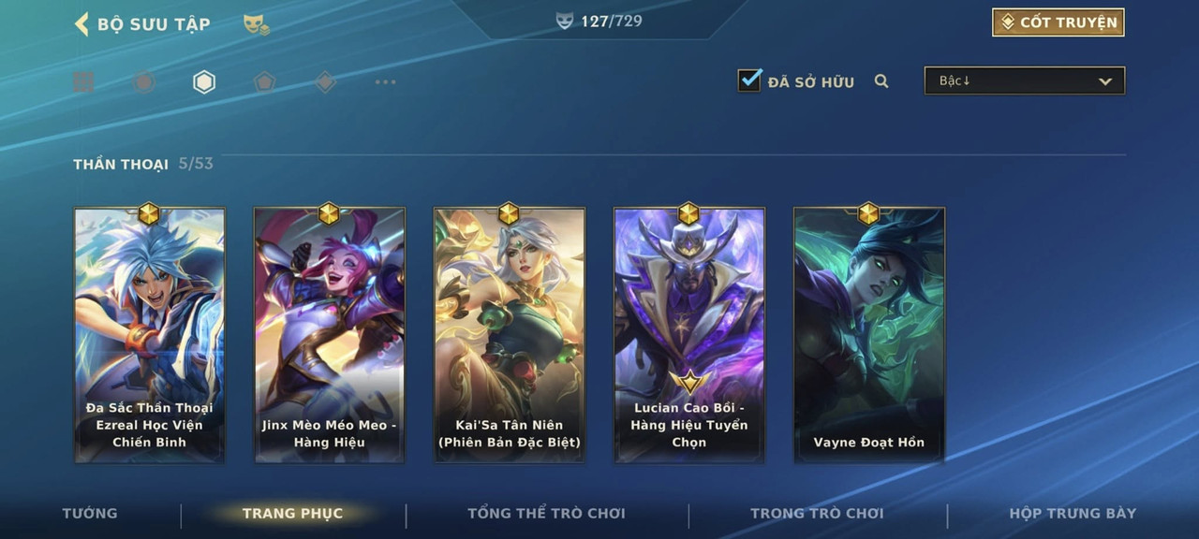
Task: Select the pentagon rarity filter icon
Action: [x=264, y=82]
